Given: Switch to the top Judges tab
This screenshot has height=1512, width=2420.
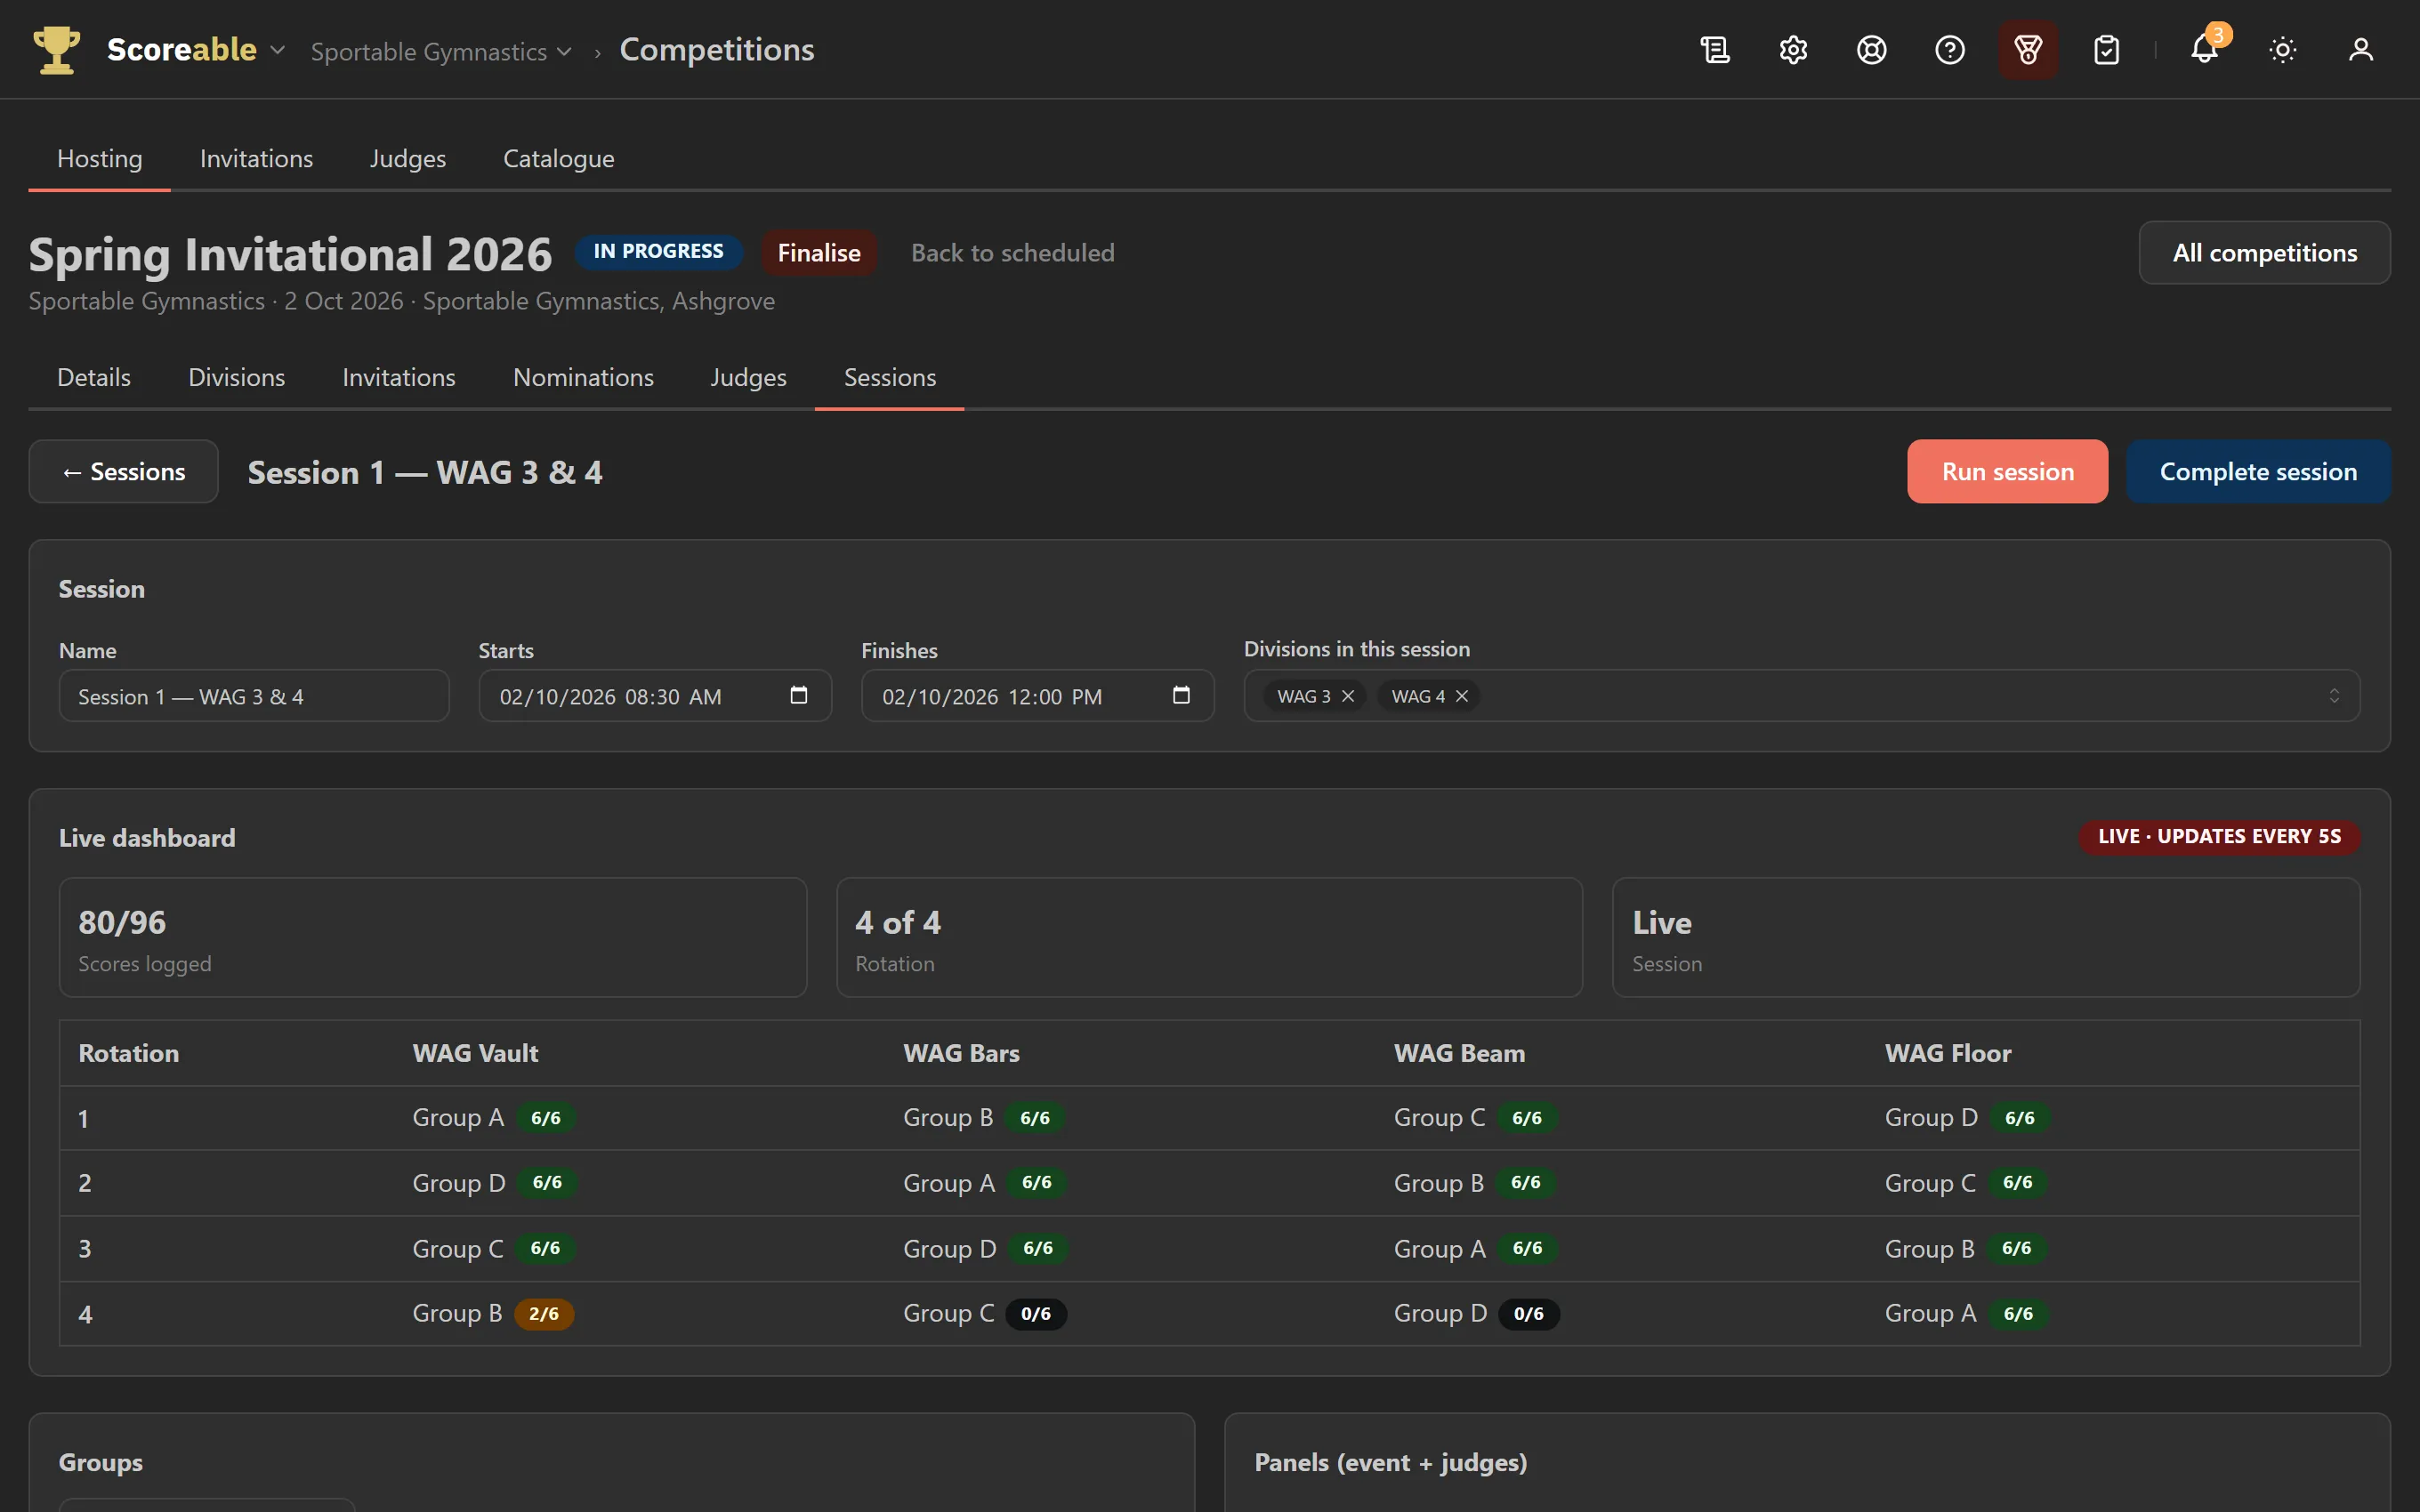Looking at the screenshot, I should [408, 158].
